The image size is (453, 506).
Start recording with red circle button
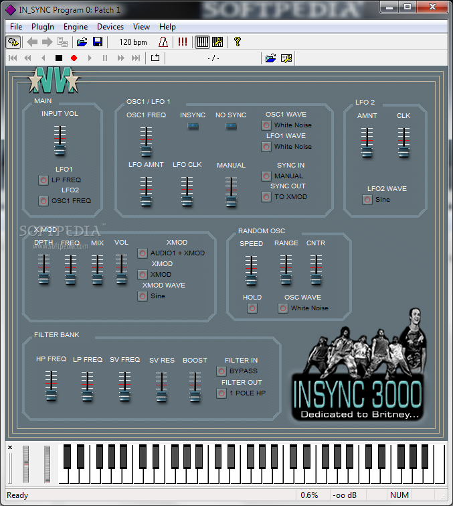pos(74,58)
